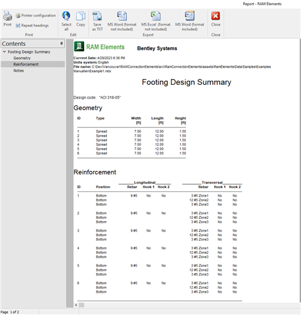The image size is (301, 315).
Task: Click Report - RAM Elements window title
Action: point(262,4)
